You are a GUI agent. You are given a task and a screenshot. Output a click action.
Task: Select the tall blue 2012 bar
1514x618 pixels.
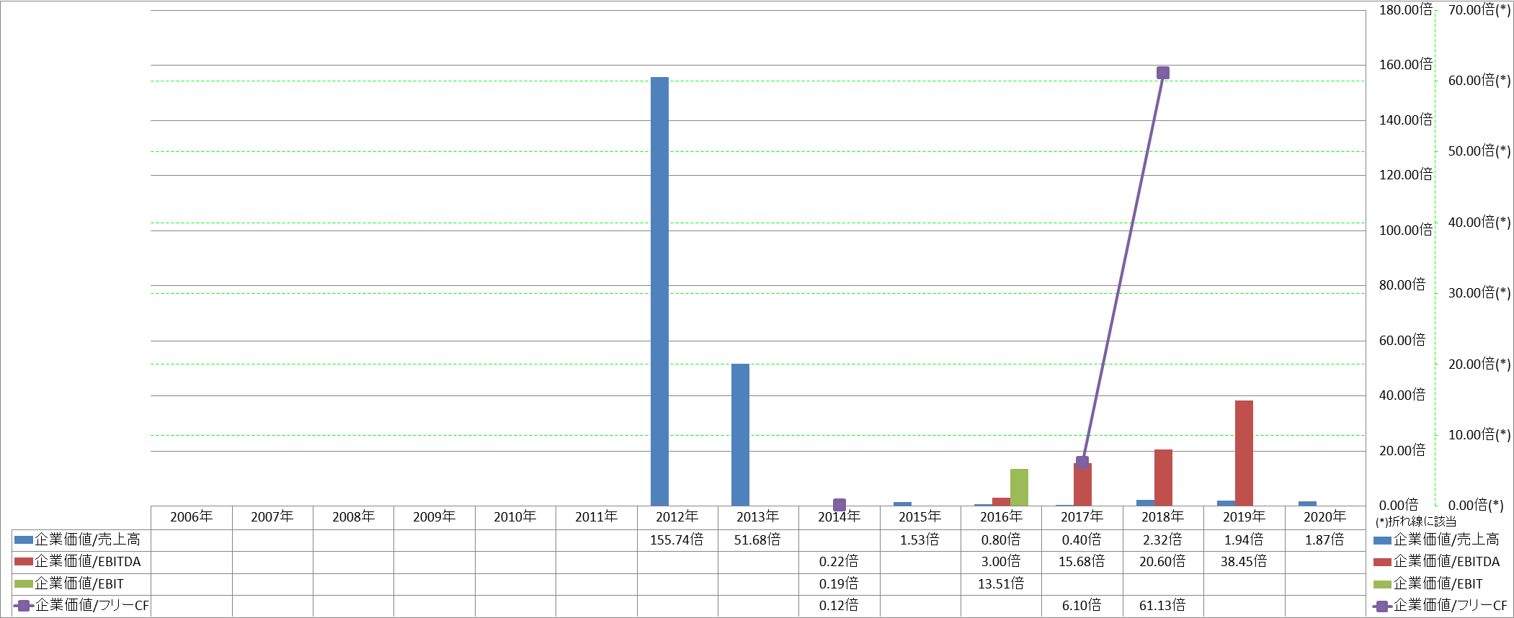[659, 291]
